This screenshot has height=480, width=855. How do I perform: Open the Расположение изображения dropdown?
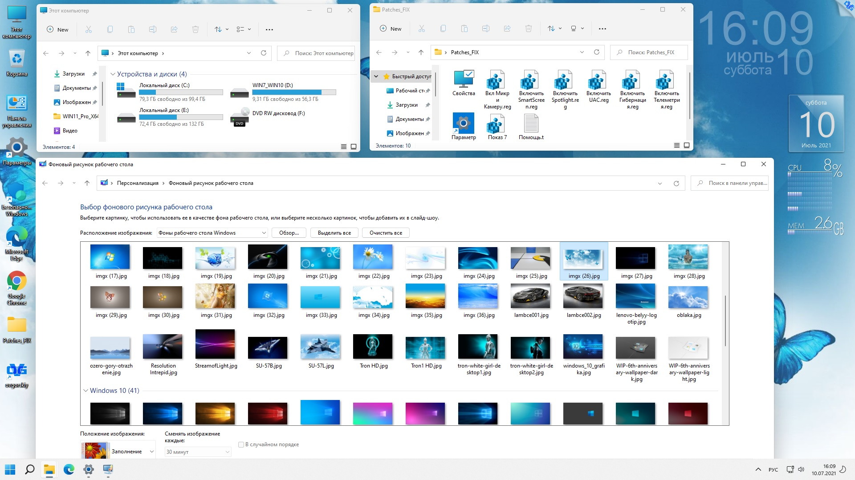click(x=212, y=233)
